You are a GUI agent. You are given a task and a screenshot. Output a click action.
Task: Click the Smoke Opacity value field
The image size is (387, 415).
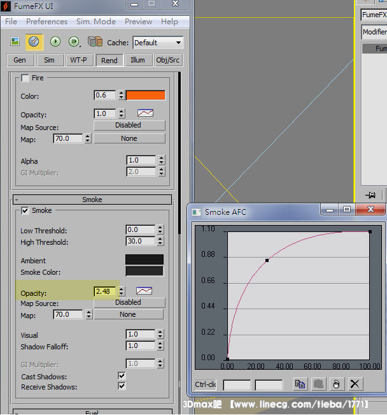105,291
